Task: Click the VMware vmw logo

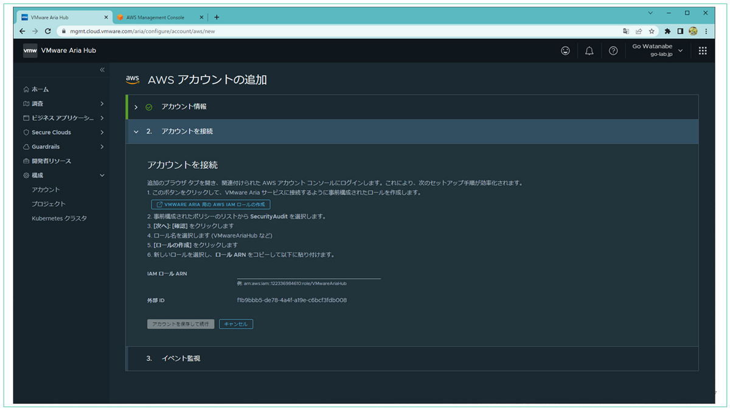Action: [x=30, y=50]
